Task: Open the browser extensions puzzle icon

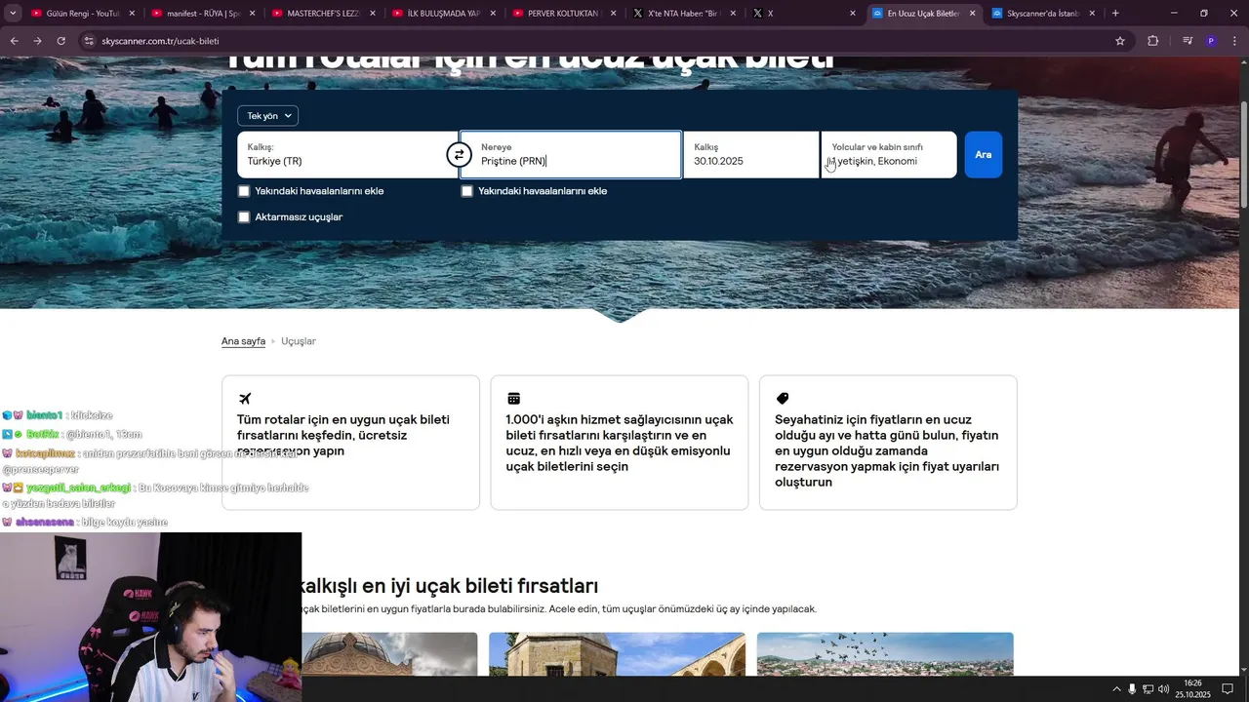Action: pos(1153,41)
